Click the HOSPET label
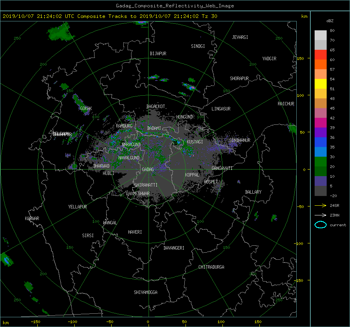The height and width of the screenshot is (327, 350). click(211, 182)
